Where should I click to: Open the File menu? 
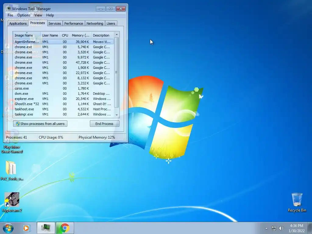pos(10,15)
